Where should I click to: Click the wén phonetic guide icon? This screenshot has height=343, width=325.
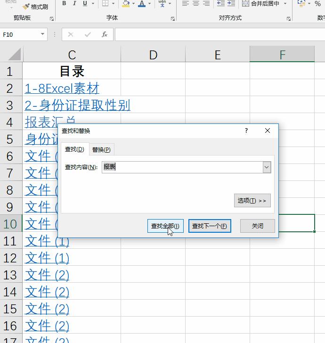pyautogui.click(x=162, y=3)
